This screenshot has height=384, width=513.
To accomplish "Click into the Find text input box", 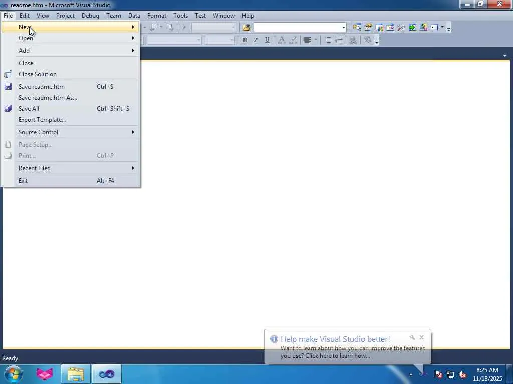I will (x=298, y=28).
